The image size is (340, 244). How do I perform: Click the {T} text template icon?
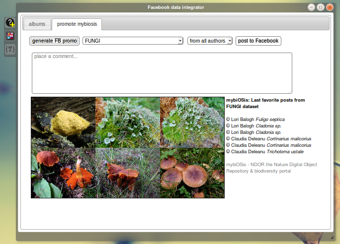tap(10, 49)
